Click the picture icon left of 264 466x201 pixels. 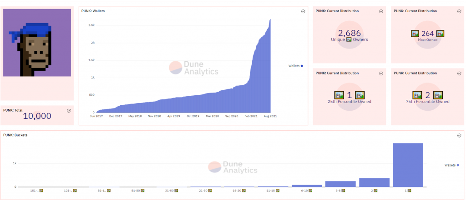[415, 34]
